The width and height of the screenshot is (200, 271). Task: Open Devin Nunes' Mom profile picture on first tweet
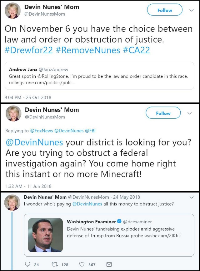coord(12,10)
